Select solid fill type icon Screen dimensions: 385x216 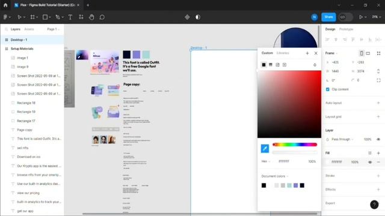tap(263, 65)
